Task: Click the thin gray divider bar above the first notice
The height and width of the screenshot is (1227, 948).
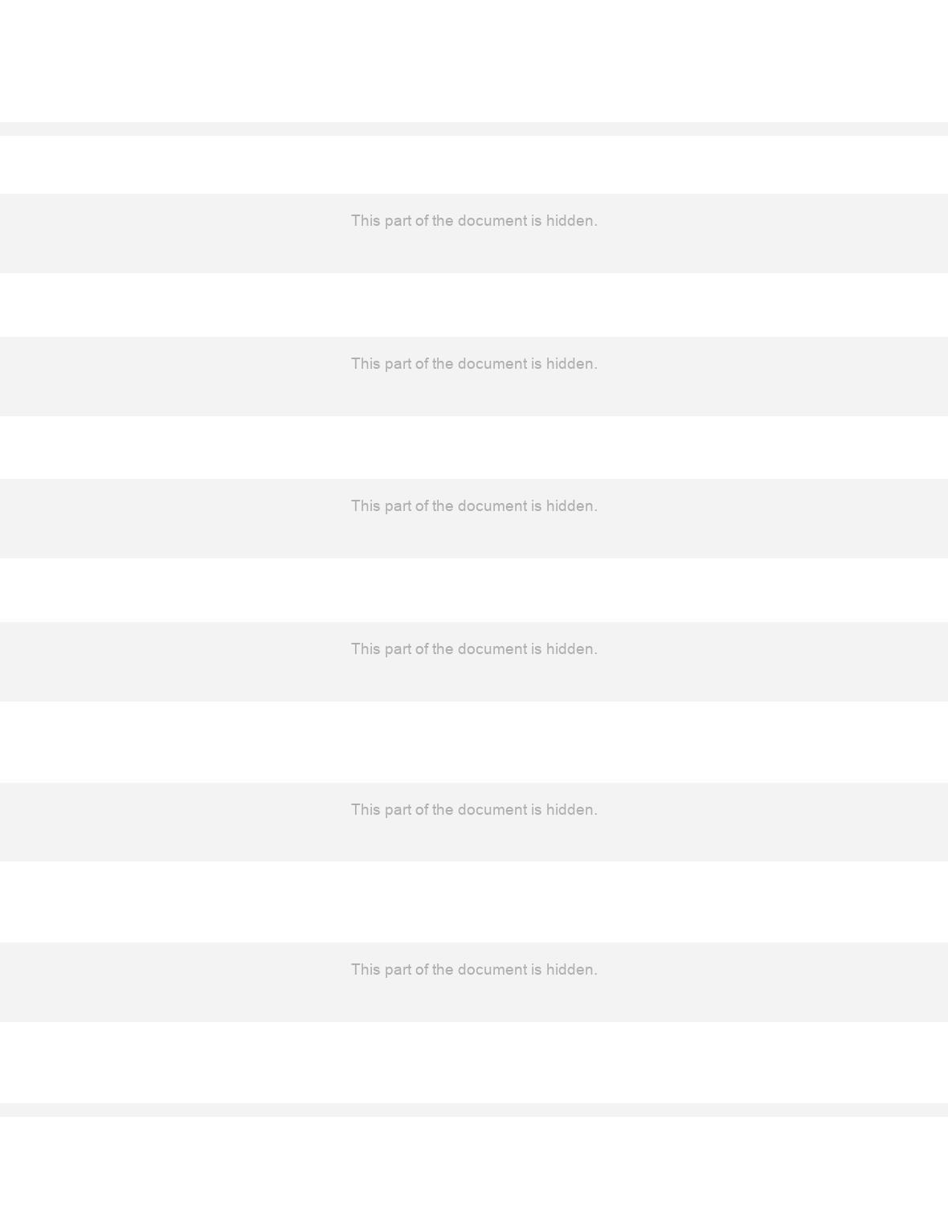Action: [x=474, y=129]
